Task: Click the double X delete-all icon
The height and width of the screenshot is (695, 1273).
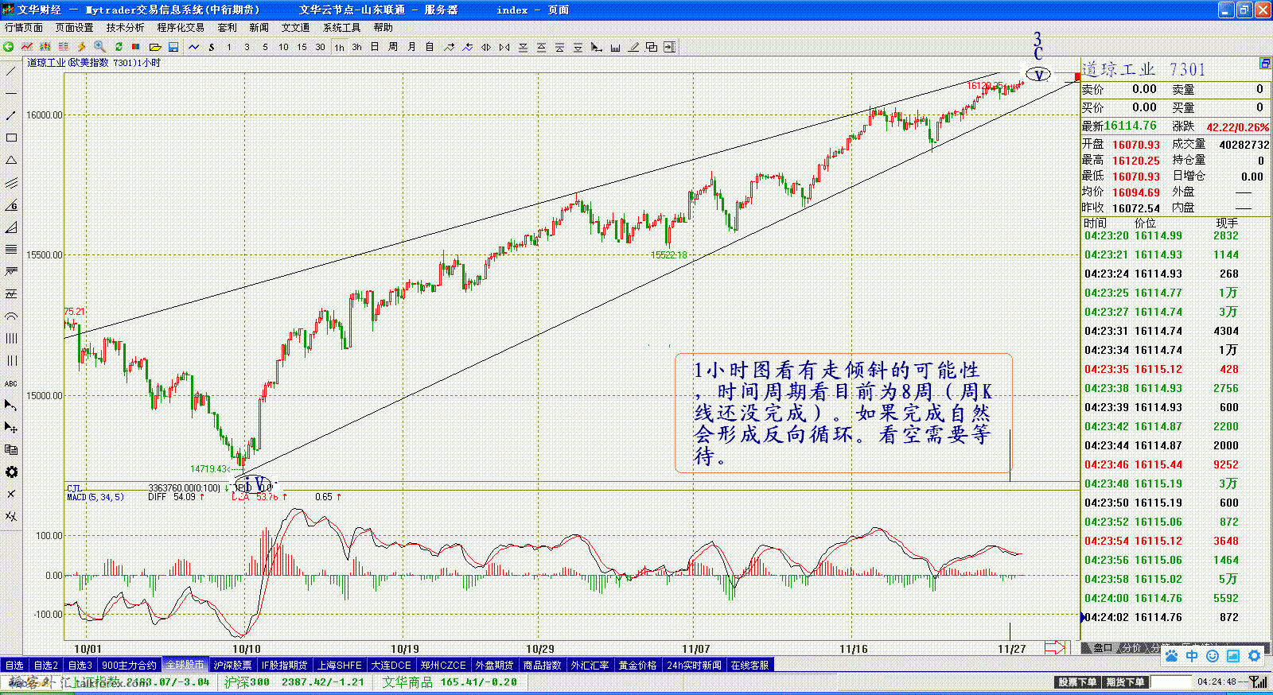Action: 11,516
